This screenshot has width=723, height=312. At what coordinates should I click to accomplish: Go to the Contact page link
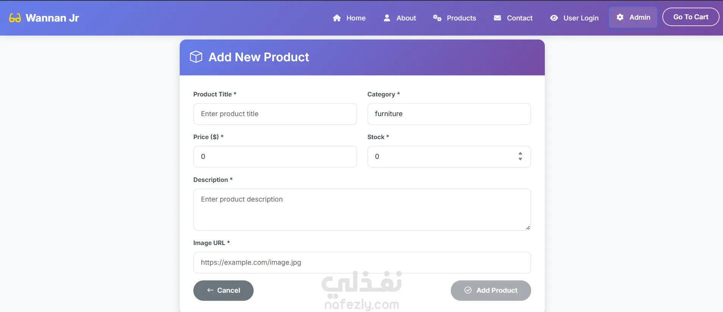coord(519,18)
